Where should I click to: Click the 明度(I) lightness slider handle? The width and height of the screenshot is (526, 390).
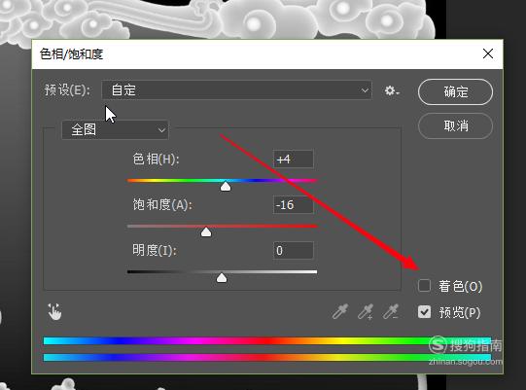(x=222, y=277)
